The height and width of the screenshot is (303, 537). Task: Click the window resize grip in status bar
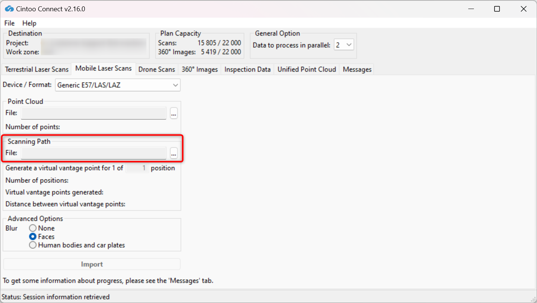(x=533, y=299)
